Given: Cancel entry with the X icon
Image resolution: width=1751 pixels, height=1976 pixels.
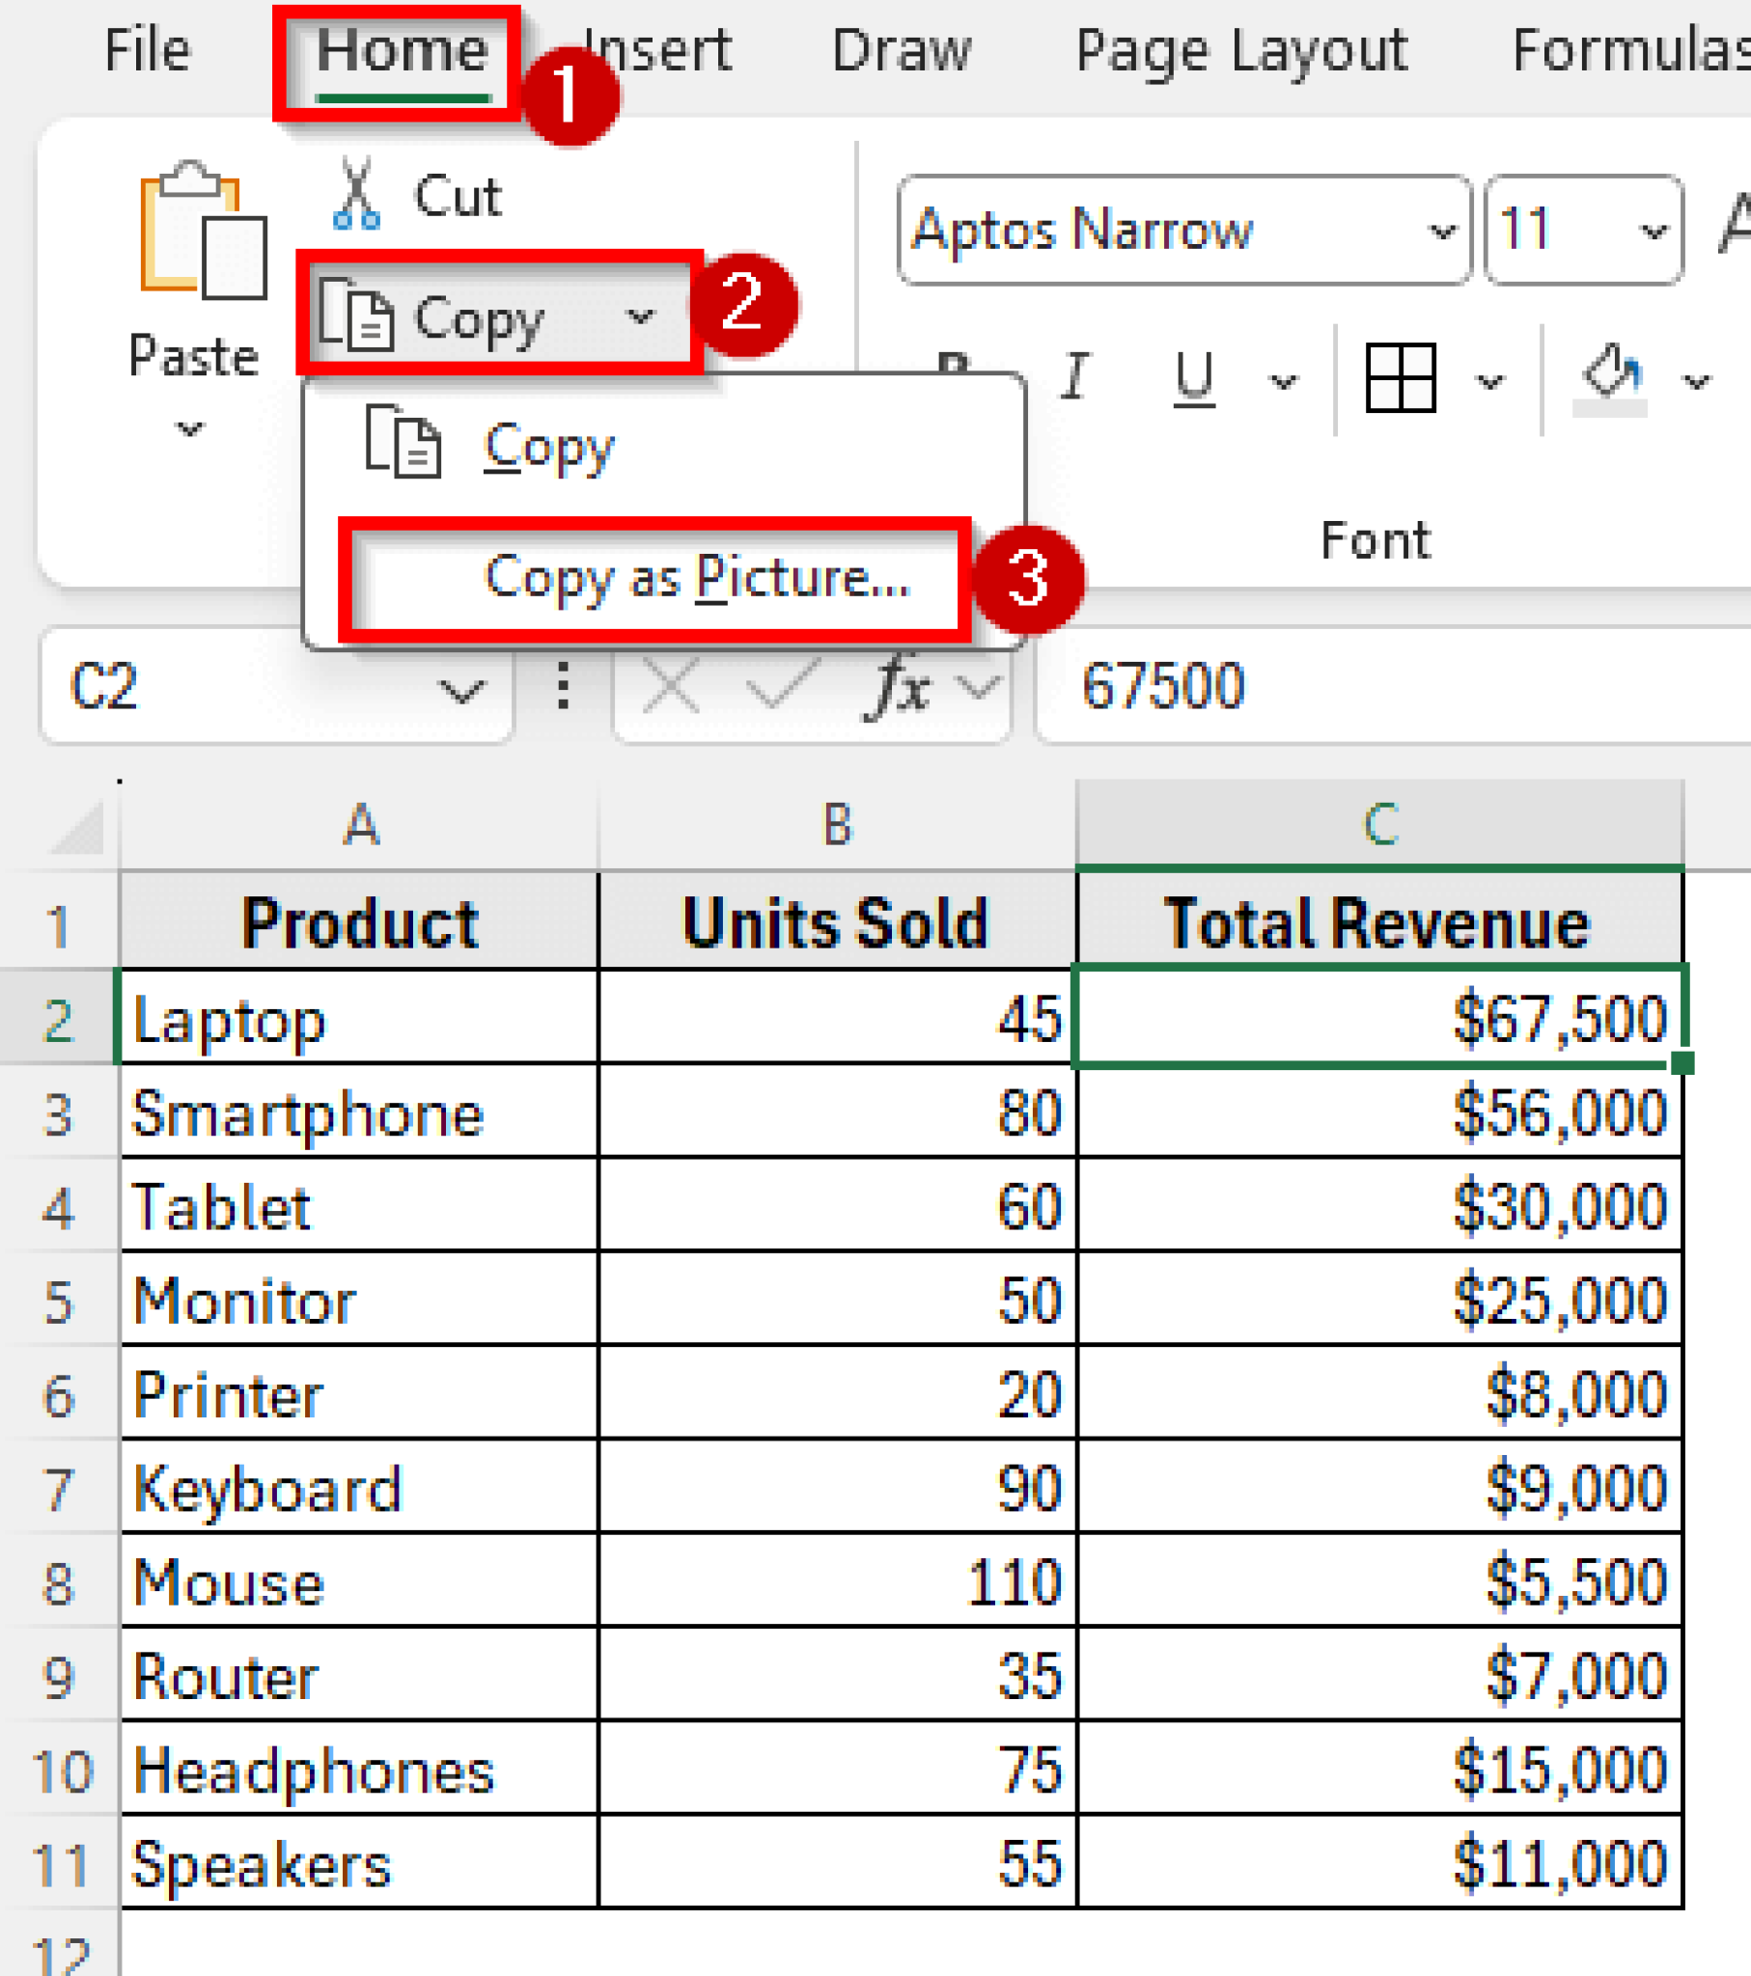Looking at the screenshot, I should tap(673, 684).
